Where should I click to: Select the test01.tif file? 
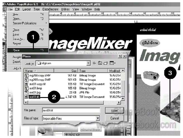pos(34,97)
